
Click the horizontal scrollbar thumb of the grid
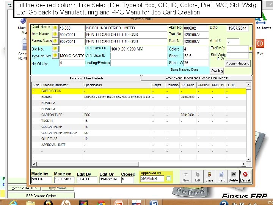pos(88,164)
